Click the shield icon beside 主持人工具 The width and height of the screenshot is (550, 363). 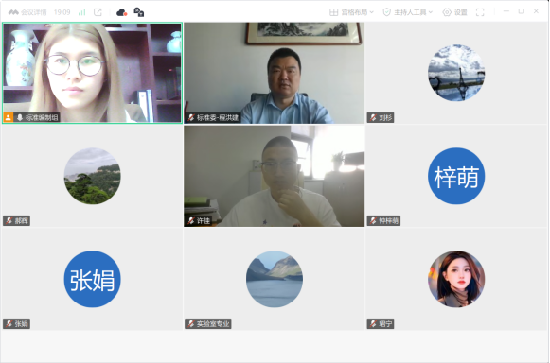tap(387, 12)
